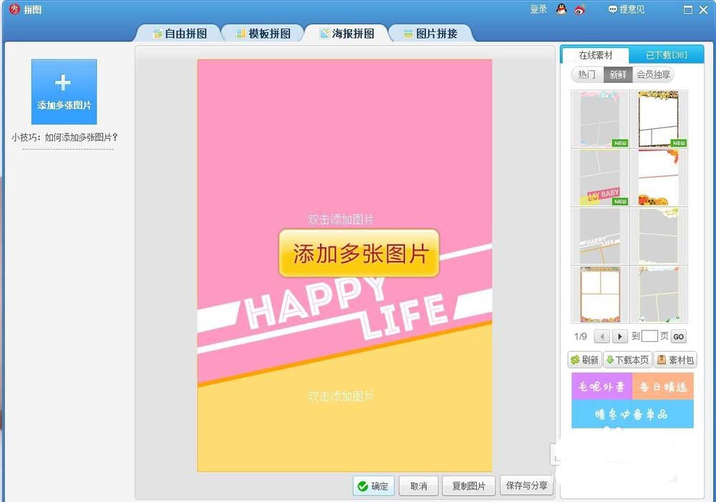Close the 拼图 window

tap(704, 9)
